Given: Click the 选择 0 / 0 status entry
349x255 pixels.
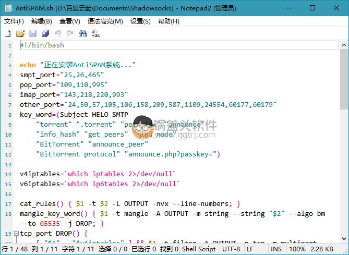Looking at the screenshot, I should pyautogui.click(x=113, y=249).
